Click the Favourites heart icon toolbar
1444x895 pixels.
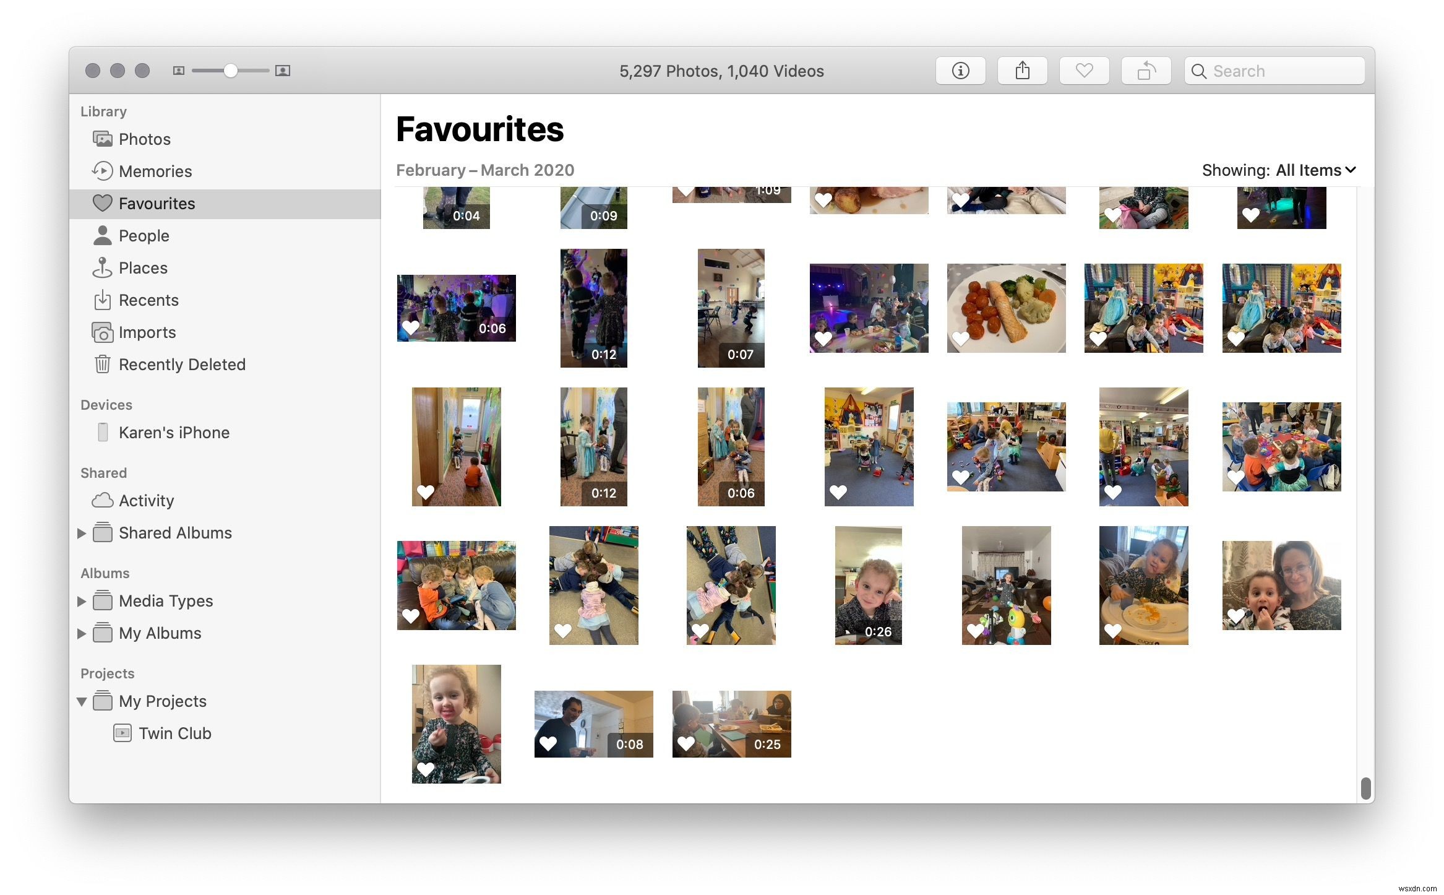(1084, 70)
